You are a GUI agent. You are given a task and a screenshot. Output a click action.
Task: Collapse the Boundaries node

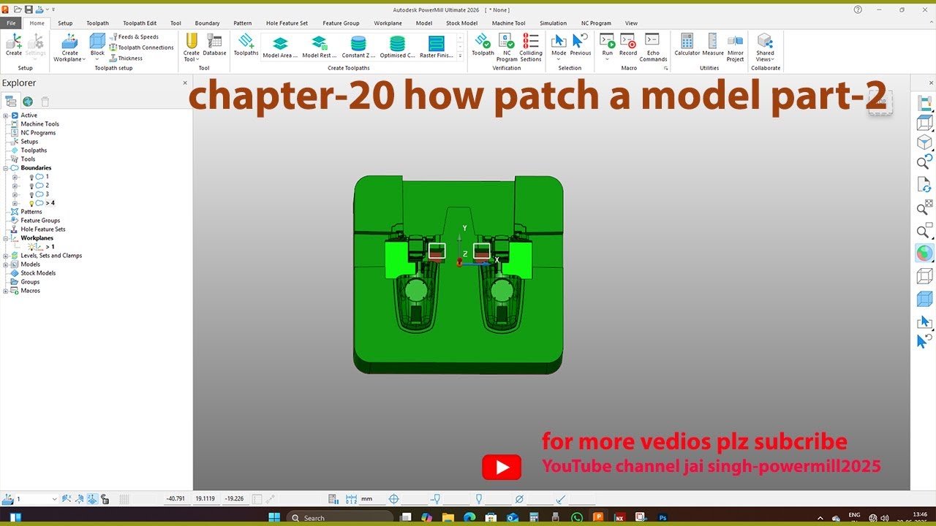(x=6, y=168)
